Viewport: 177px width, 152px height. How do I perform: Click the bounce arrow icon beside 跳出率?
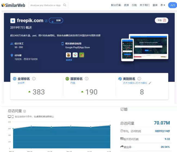(x=122, y=147)
